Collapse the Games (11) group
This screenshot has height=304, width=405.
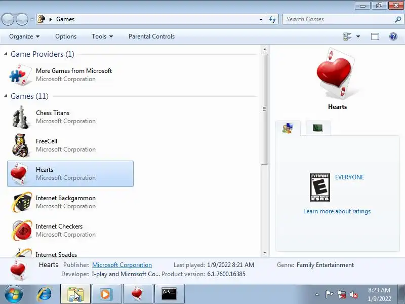coord(6,96)
